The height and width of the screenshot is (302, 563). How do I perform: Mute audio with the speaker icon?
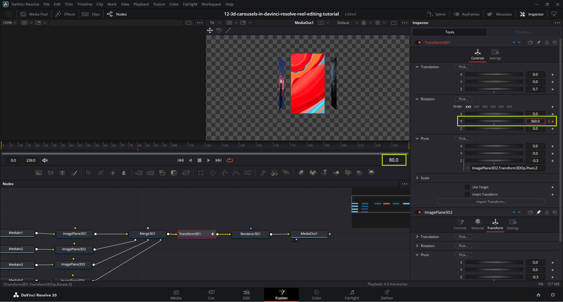(x=45, y=160)
